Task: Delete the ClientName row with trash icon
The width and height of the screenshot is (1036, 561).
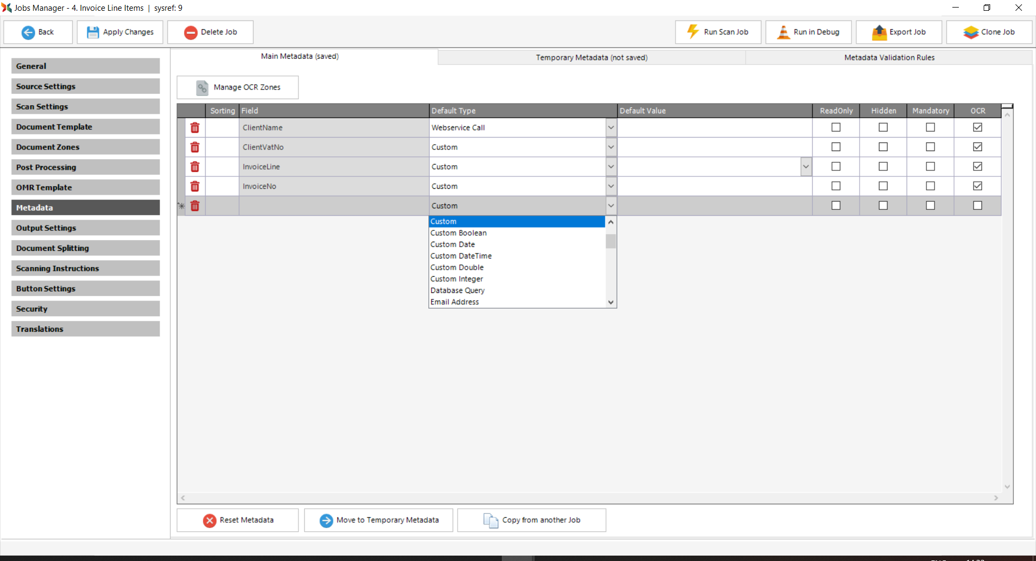Action: click(195, 128)
